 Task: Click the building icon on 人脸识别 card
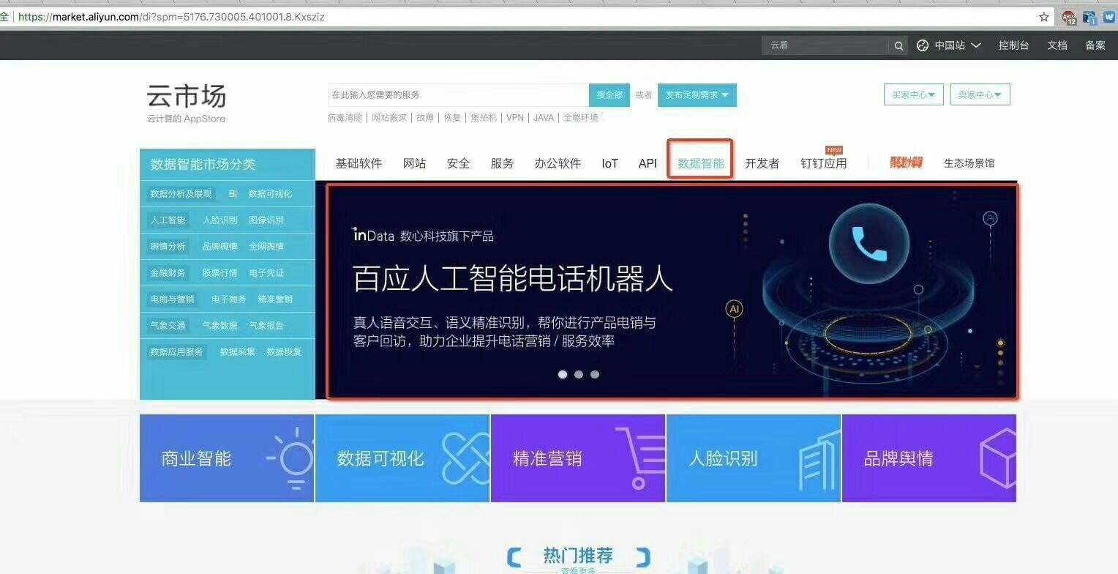tap(819, 461)
